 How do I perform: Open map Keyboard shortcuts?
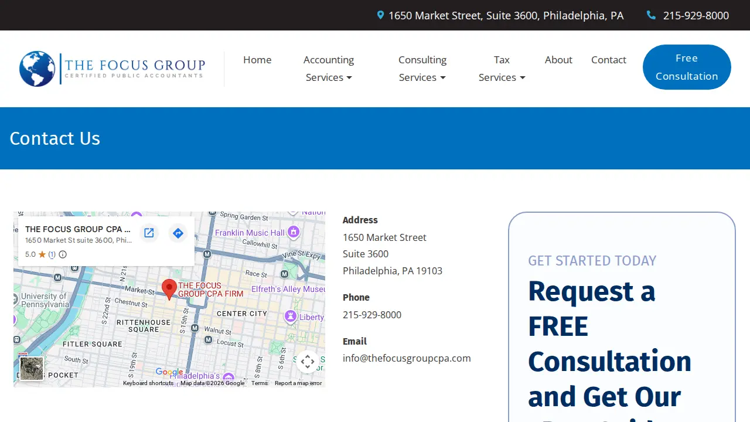click(x=148, y=383)
